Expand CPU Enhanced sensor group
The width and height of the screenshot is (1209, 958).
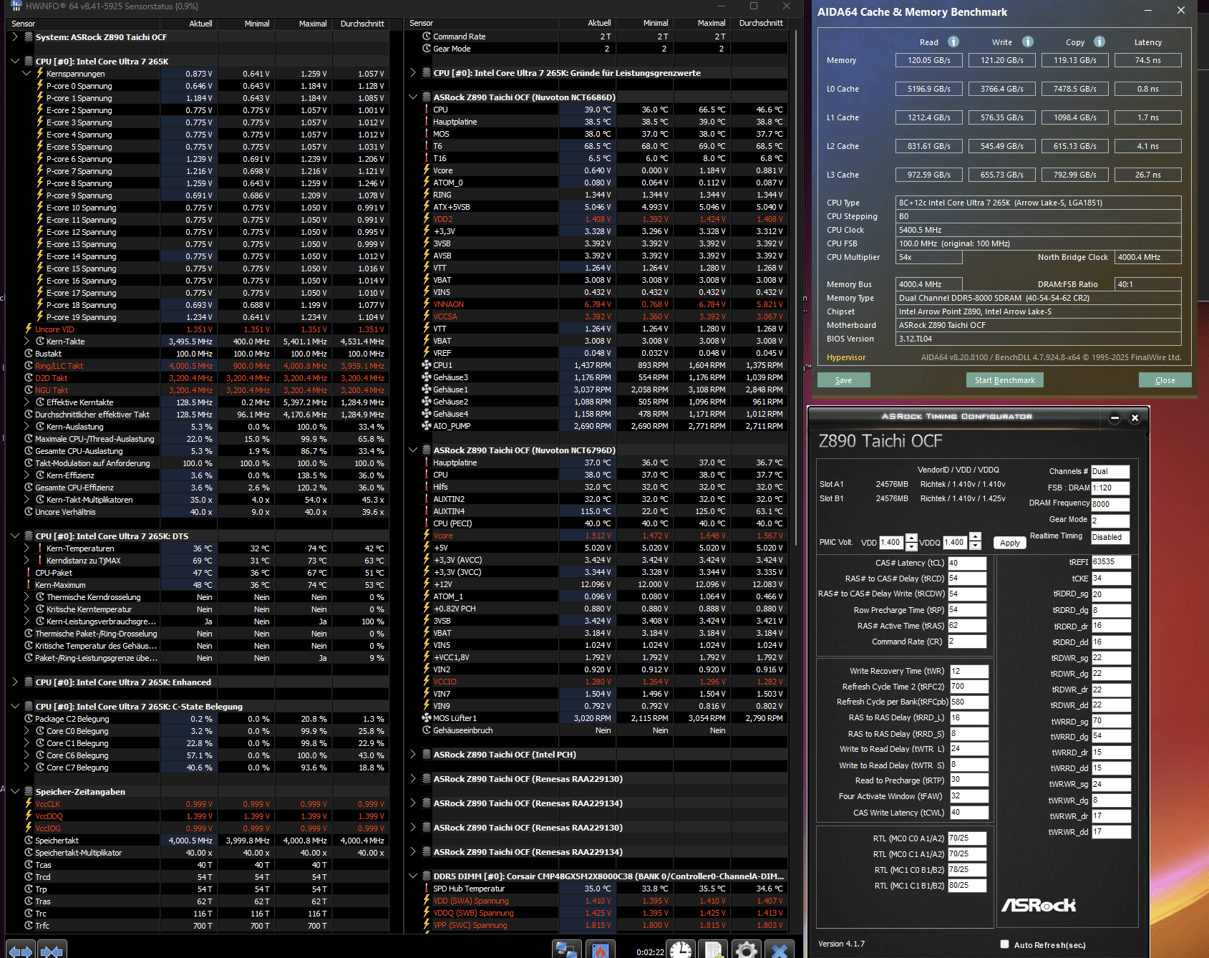tap(15, 682)
